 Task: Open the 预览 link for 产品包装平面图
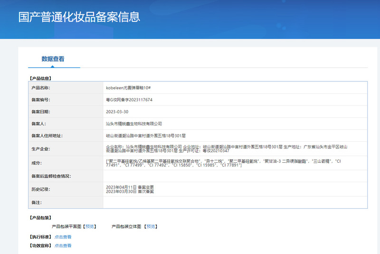tap(90, 227)
